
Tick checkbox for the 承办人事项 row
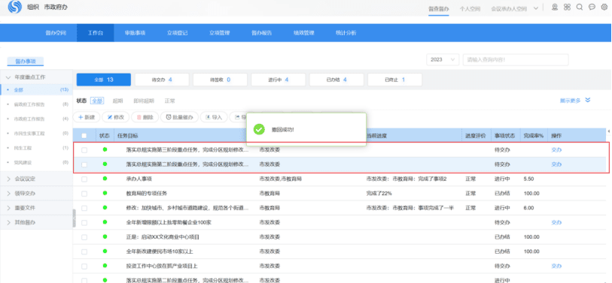84,179
